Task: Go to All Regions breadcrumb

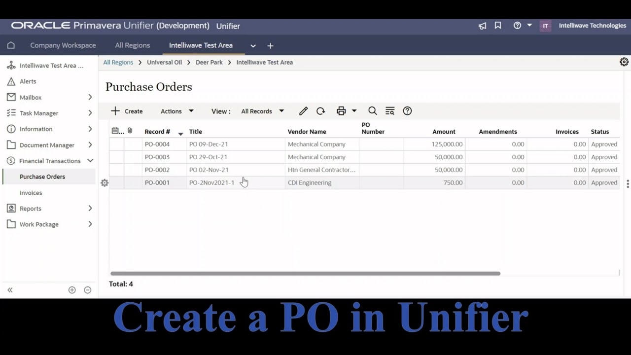Action: [118, 62]
